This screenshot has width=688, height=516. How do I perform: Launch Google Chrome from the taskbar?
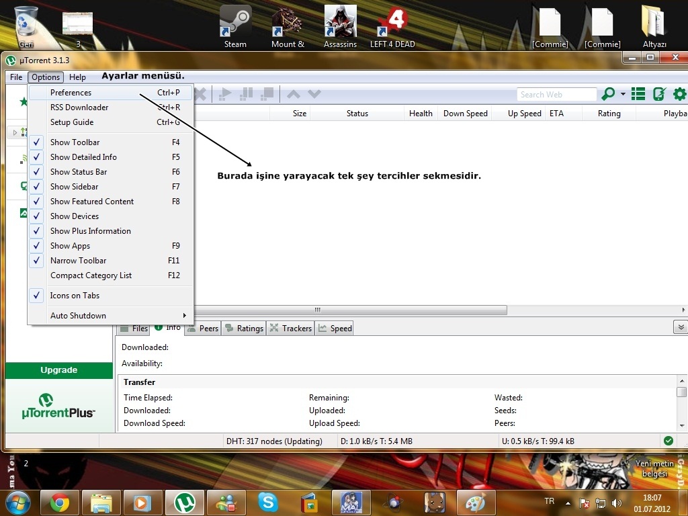pos(60,503)
